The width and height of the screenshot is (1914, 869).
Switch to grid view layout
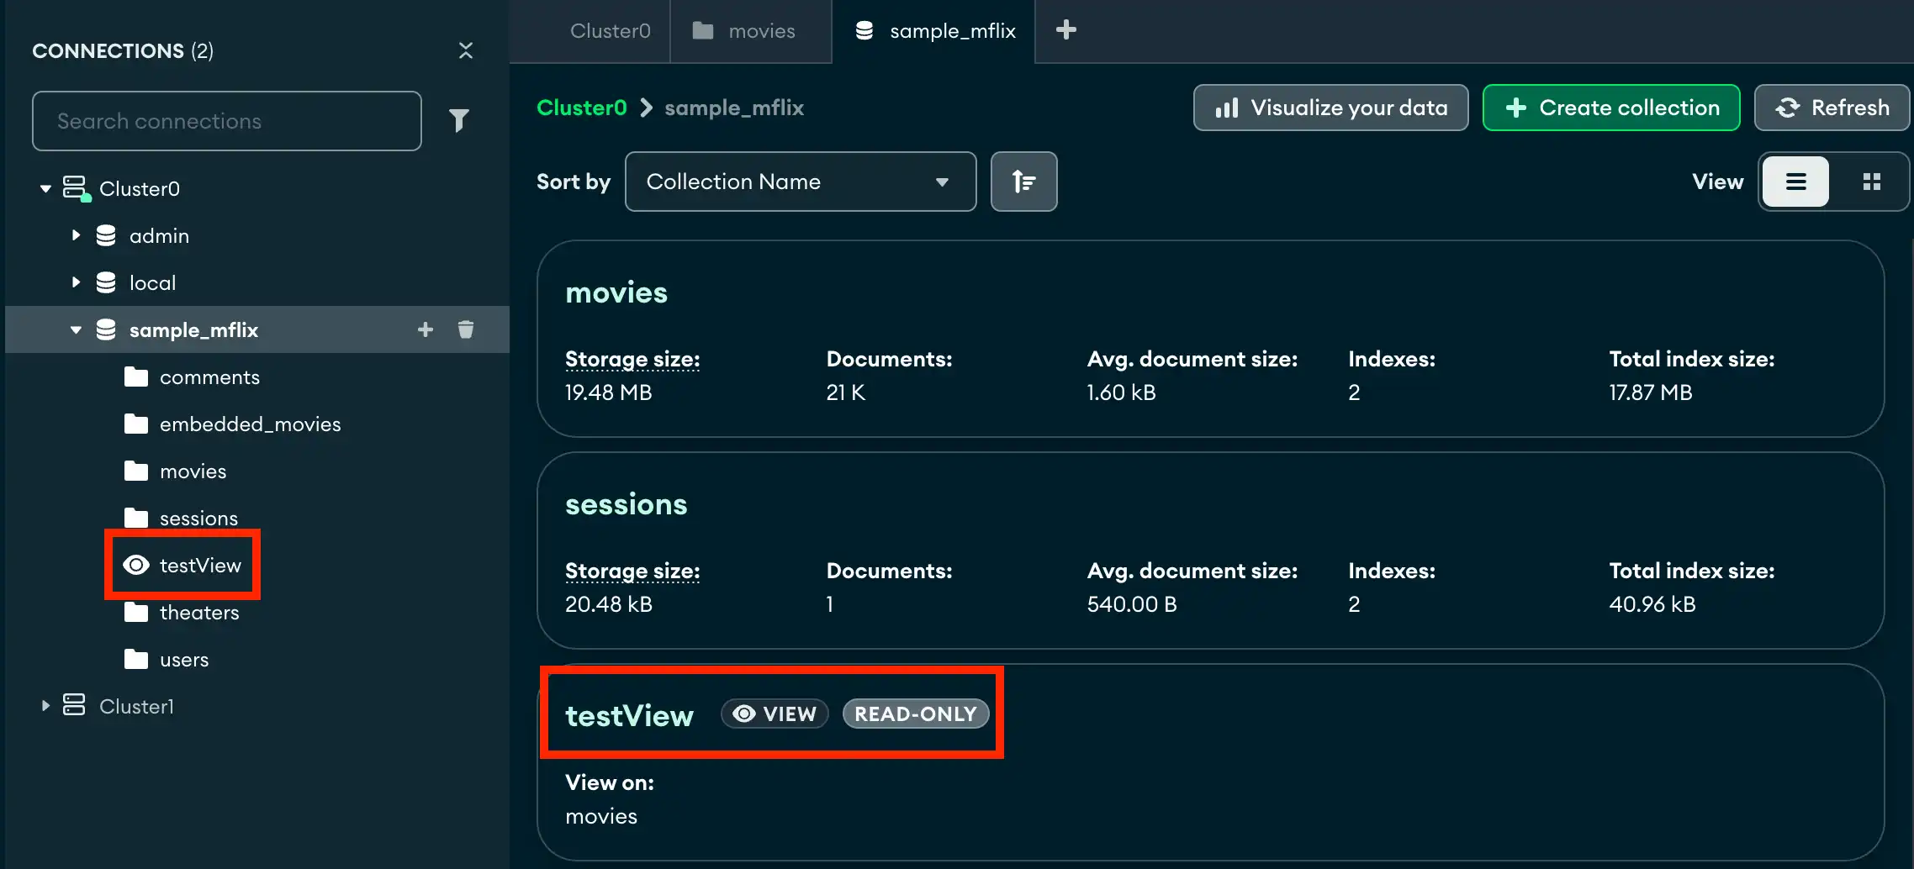click(x=1871, y=182)
